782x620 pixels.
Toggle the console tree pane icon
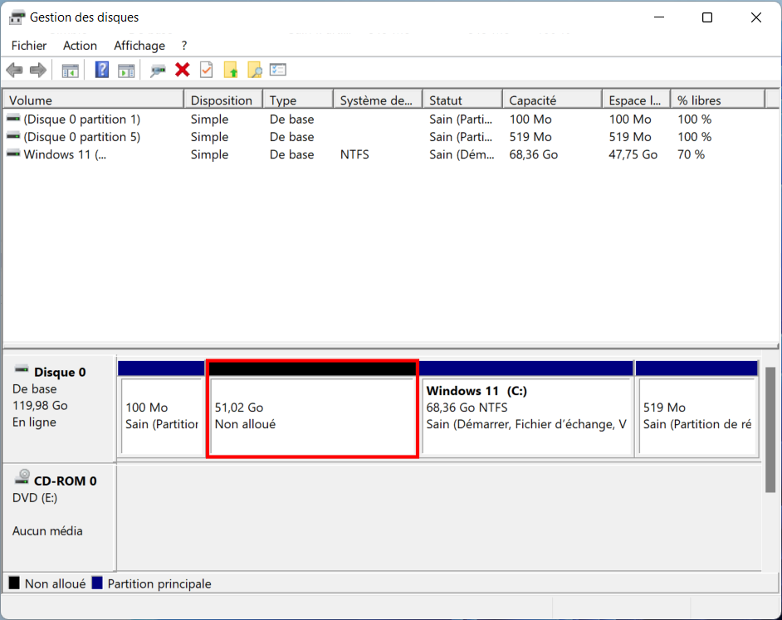pos(71,71)
